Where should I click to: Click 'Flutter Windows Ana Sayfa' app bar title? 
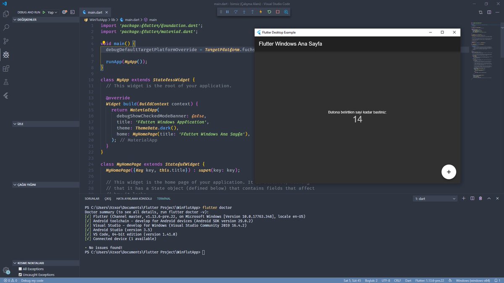pos(290,44)
